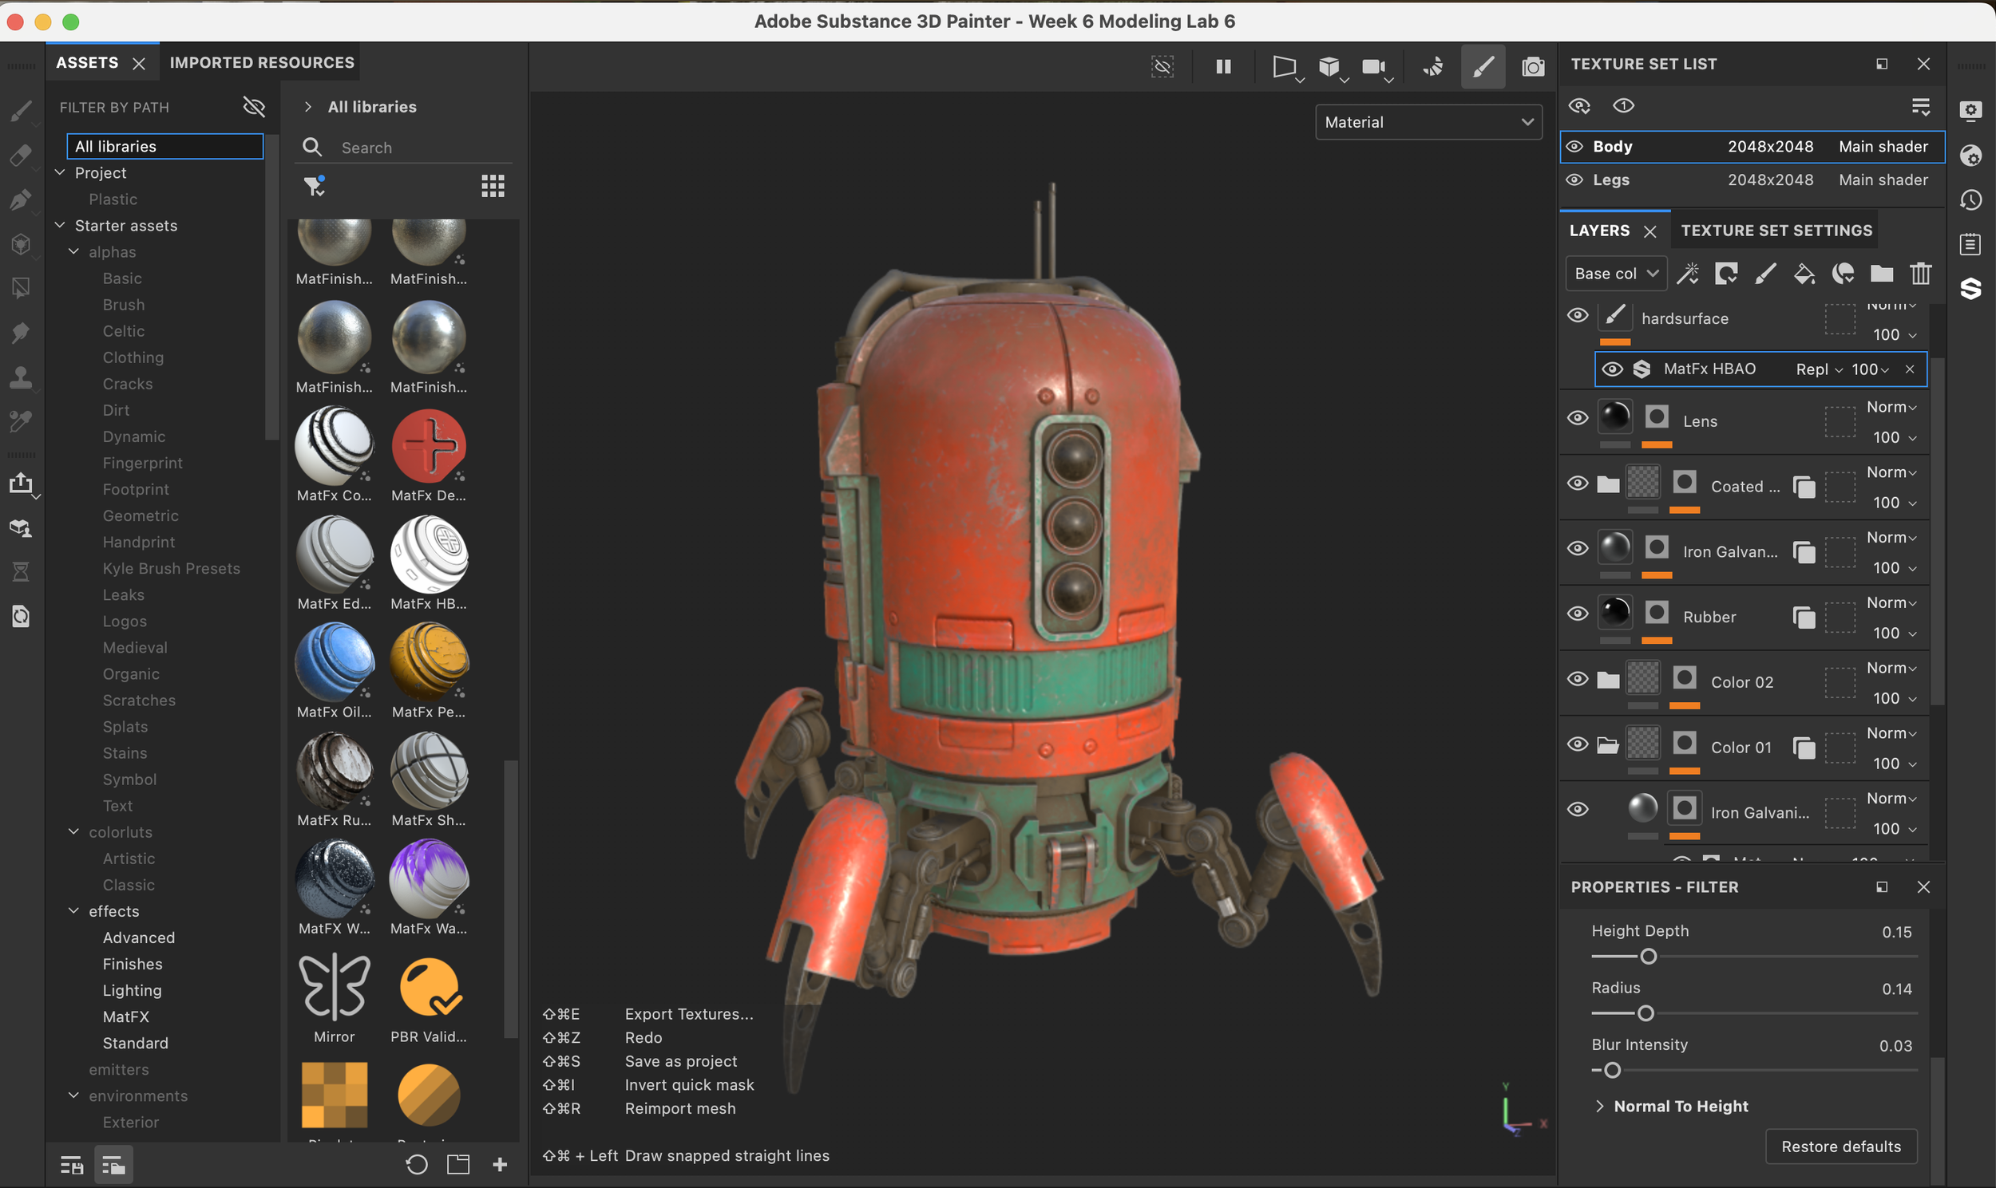This screenshot has height=1188, width=1996.
Task: Hide the Lens layer
Action: coord(1578,416)
